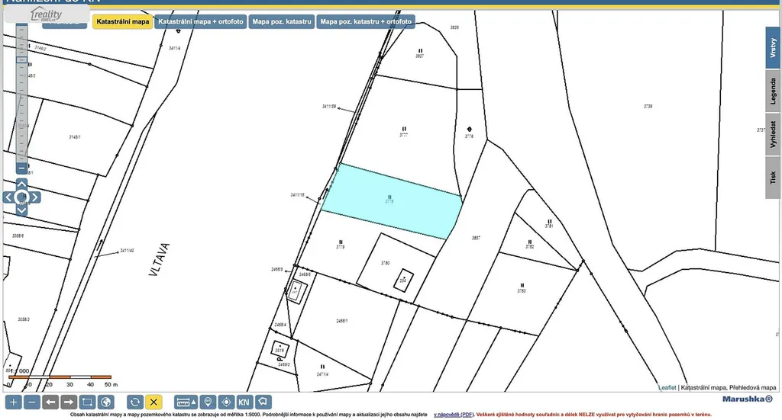782x420 pixels.
Task: Select the zoom-to-rectangle tool
Action: (x=87, y=402)
